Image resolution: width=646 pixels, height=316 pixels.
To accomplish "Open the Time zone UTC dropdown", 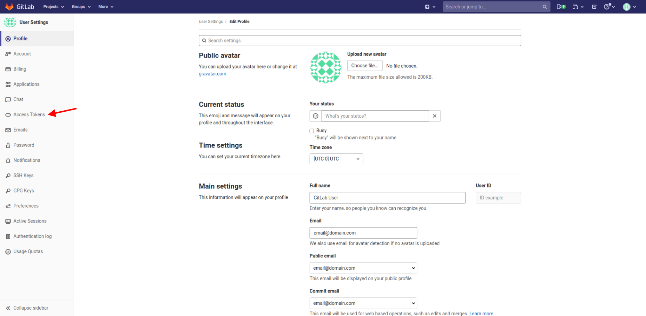I will tap(336, 159).
